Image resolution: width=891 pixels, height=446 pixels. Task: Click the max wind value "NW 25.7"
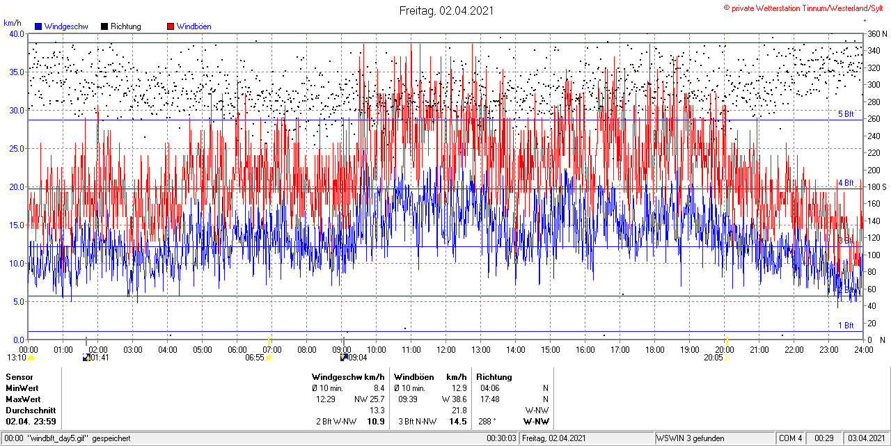pyautogui.click(x=369, y=399)
